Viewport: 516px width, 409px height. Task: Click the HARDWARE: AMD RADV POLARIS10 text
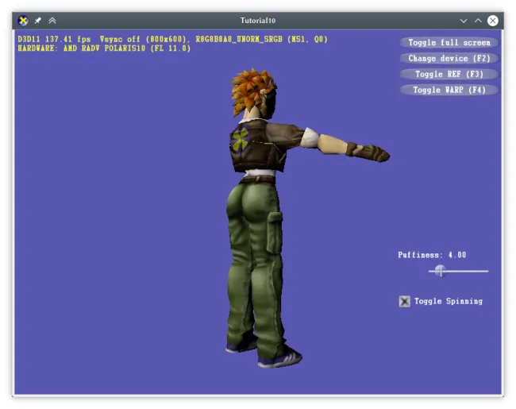click(x=104, y=48)
